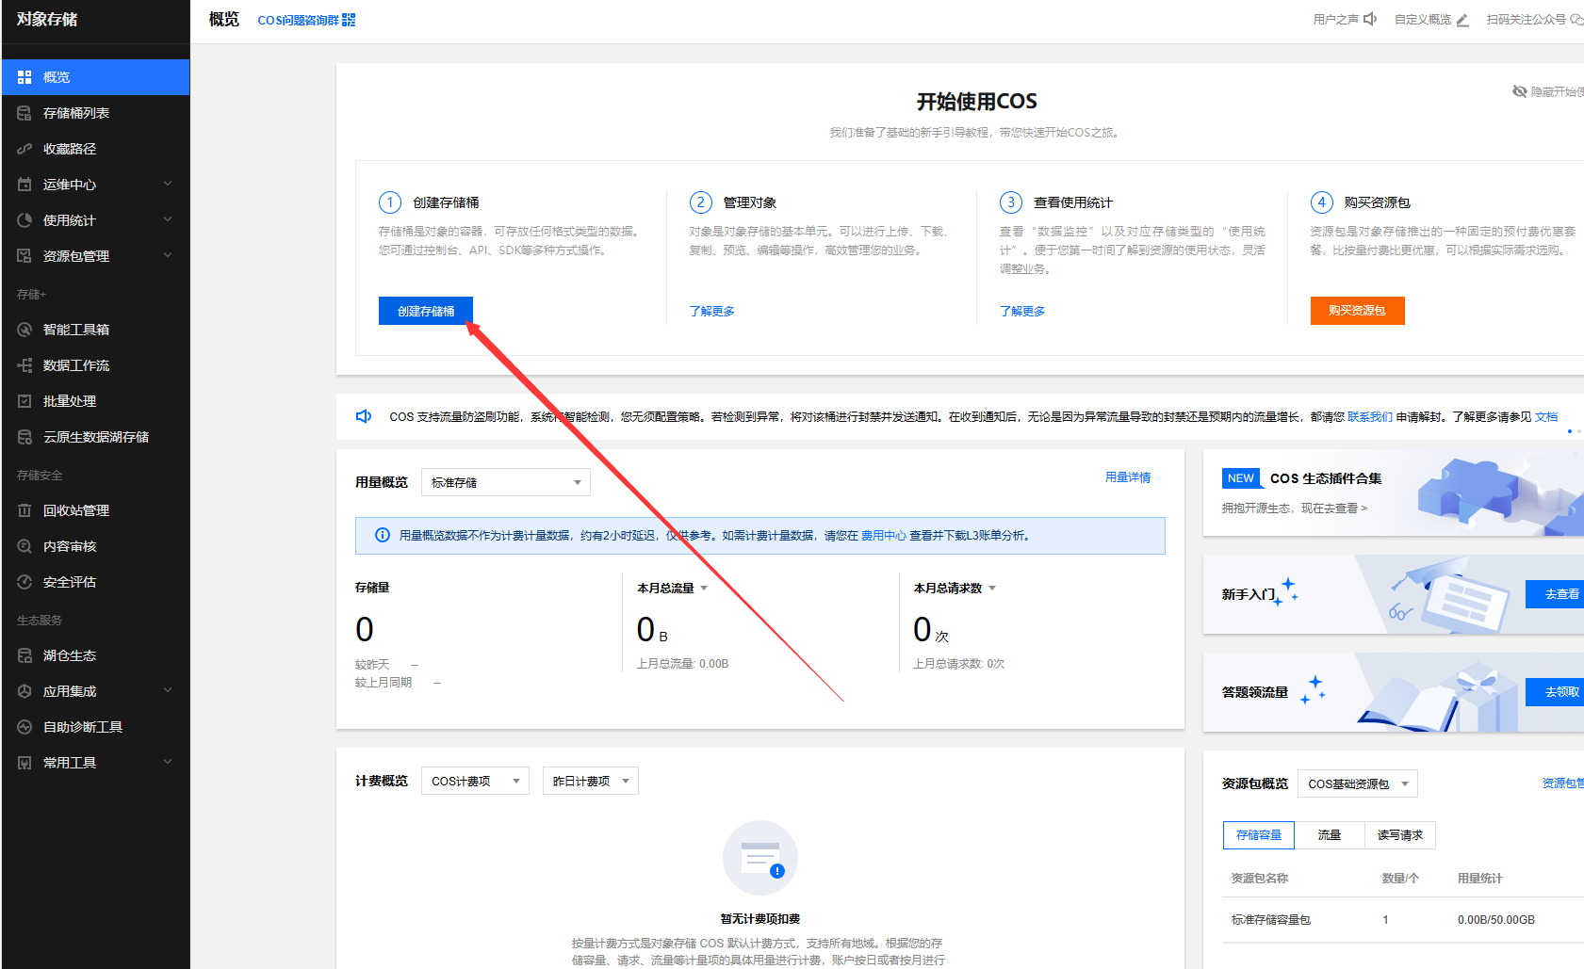
Task: Click the 创建存储桶 button
Action: (426, 311)
